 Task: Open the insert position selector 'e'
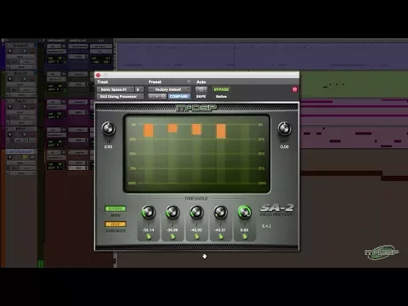point(139,89)
